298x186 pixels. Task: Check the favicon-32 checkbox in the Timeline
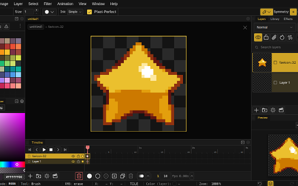tap(29, 156)
